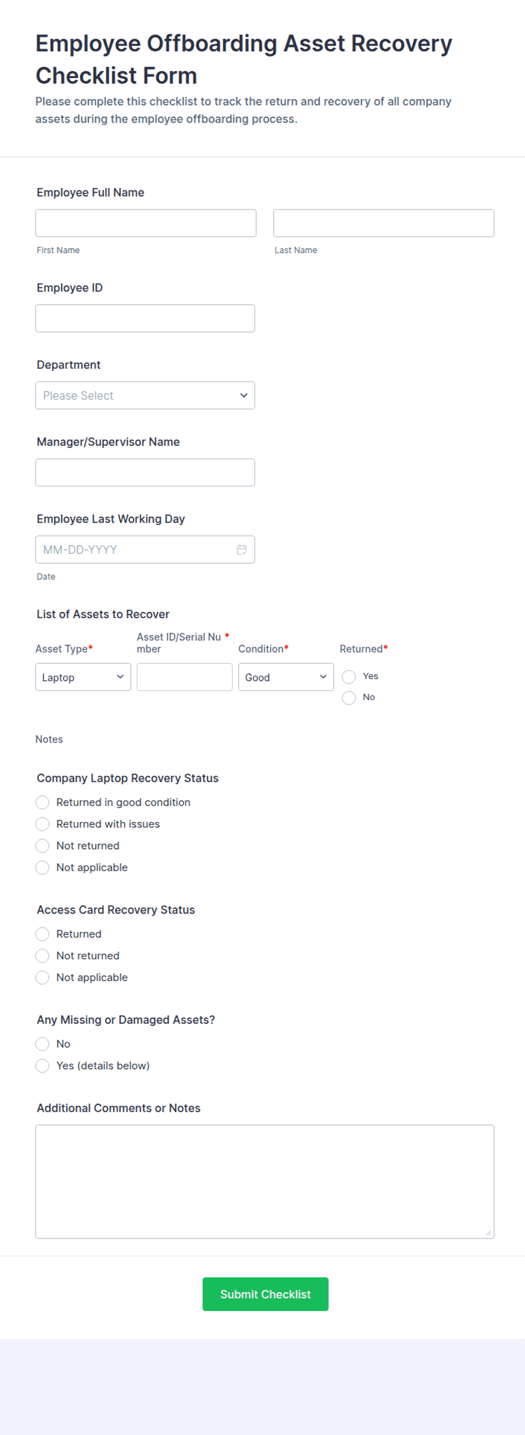The image size is (525, 1435).
Task: Open the Department Please Select dropdown
Action: [145, 395]
